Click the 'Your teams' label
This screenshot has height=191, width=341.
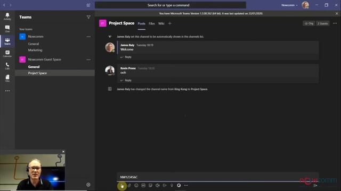pyautogui.click(x=26, y=29)
